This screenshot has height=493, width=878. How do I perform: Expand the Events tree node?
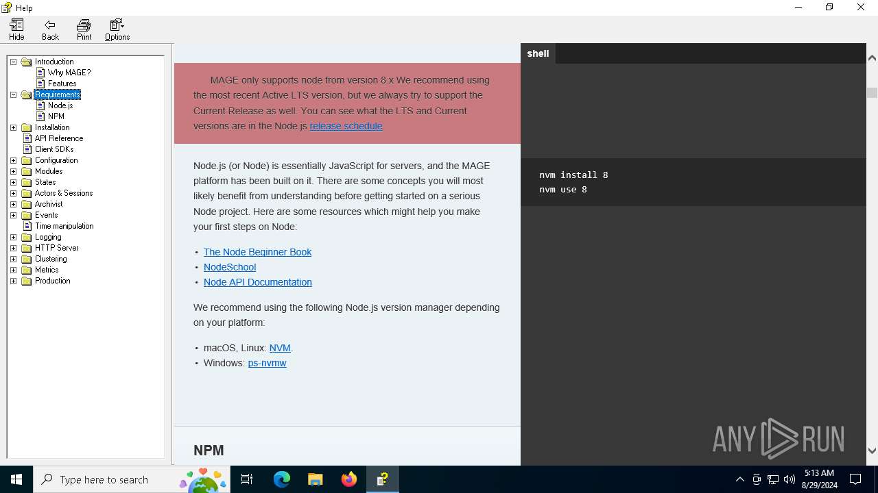[x=13, y=215]
